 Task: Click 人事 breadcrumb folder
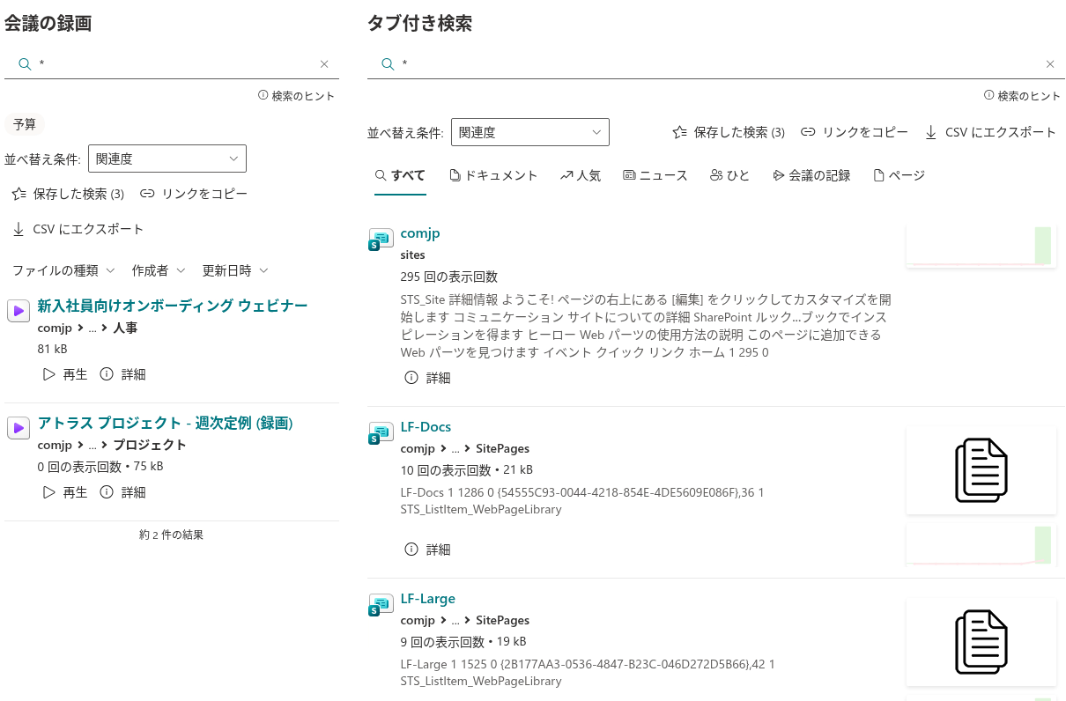pos(125,328)
